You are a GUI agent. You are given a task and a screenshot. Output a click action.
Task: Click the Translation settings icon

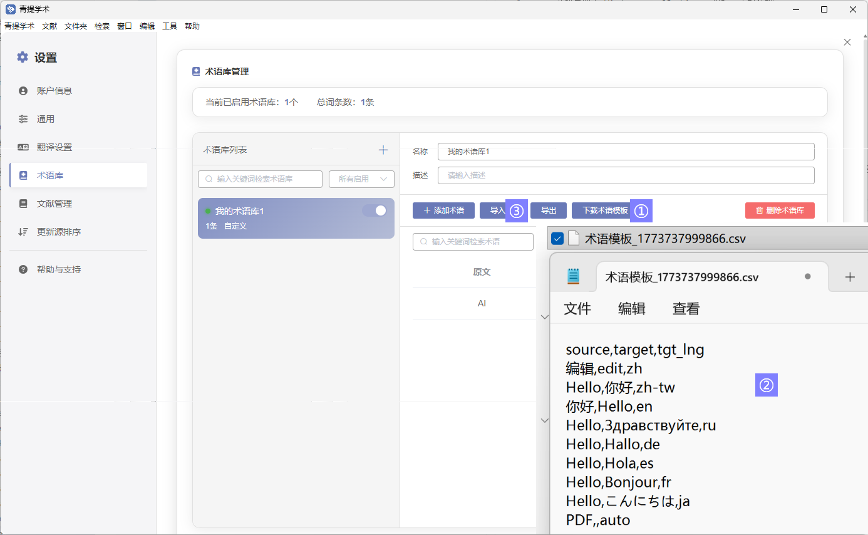coord(23,147)
